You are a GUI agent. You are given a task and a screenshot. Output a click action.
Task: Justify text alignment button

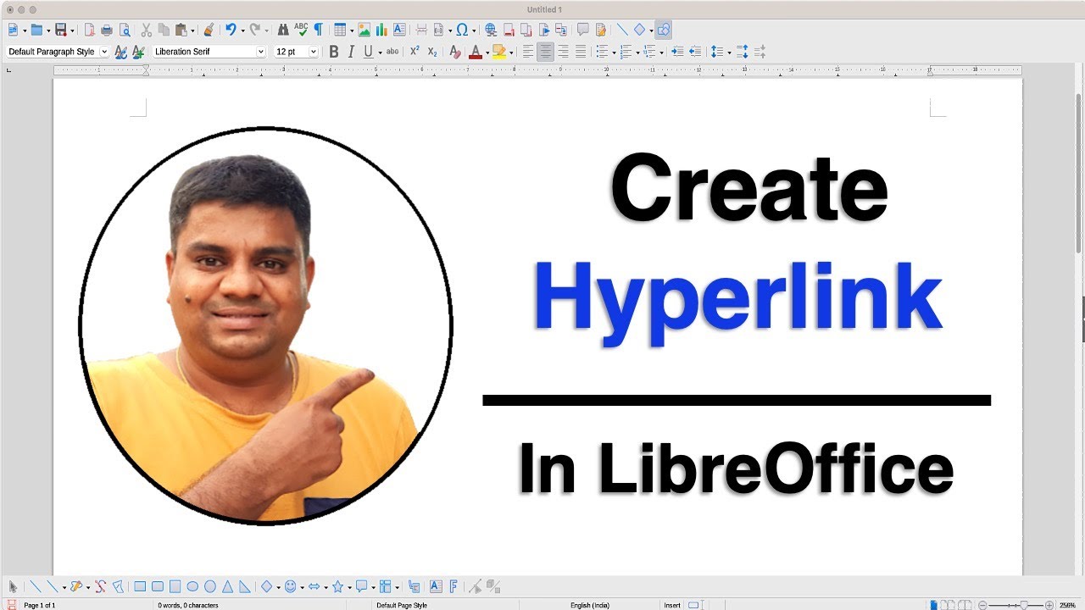[x=581, y=52]
